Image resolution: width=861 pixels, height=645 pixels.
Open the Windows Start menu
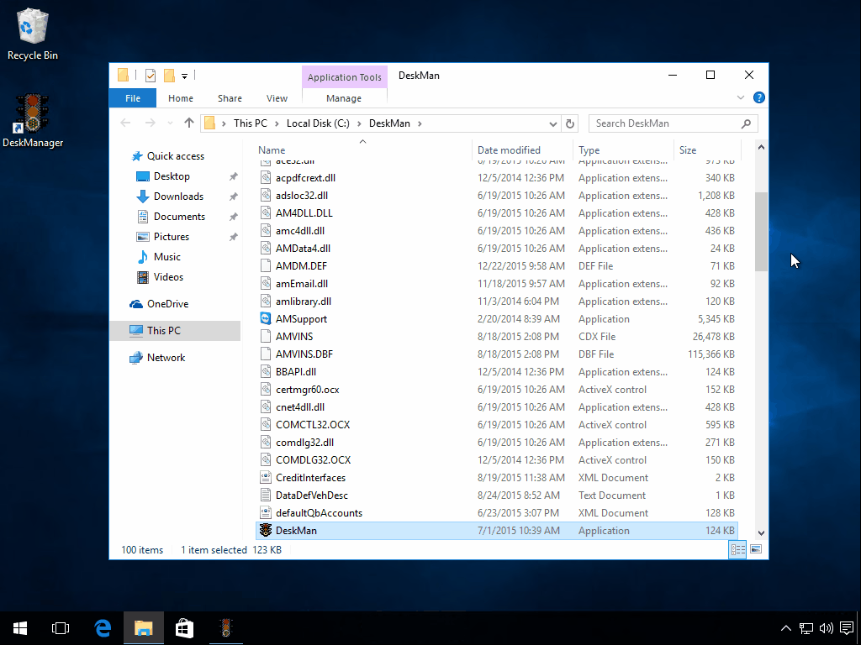coord(20,628)
